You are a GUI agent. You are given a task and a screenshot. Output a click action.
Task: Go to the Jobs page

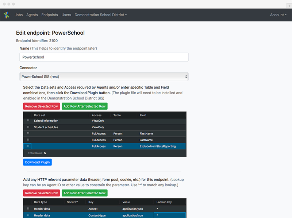pyautogui.click(x=19, y=15)
